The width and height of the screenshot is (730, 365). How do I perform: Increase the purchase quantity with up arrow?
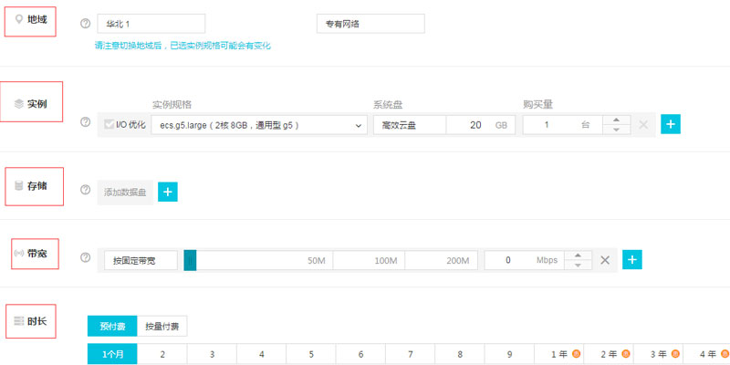click(617, 120)
